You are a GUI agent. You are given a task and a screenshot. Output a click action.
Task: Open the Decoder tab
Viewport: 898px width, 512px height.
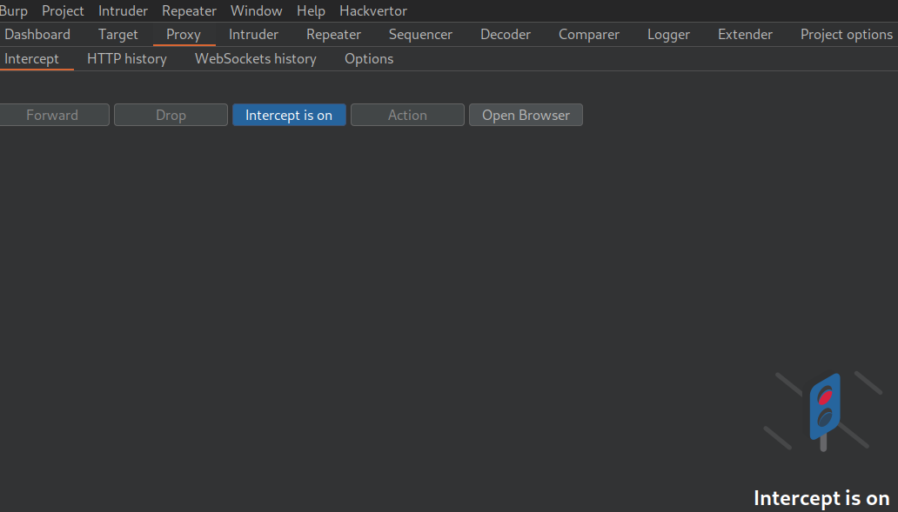pyautogui.click(x=505, y=34)
